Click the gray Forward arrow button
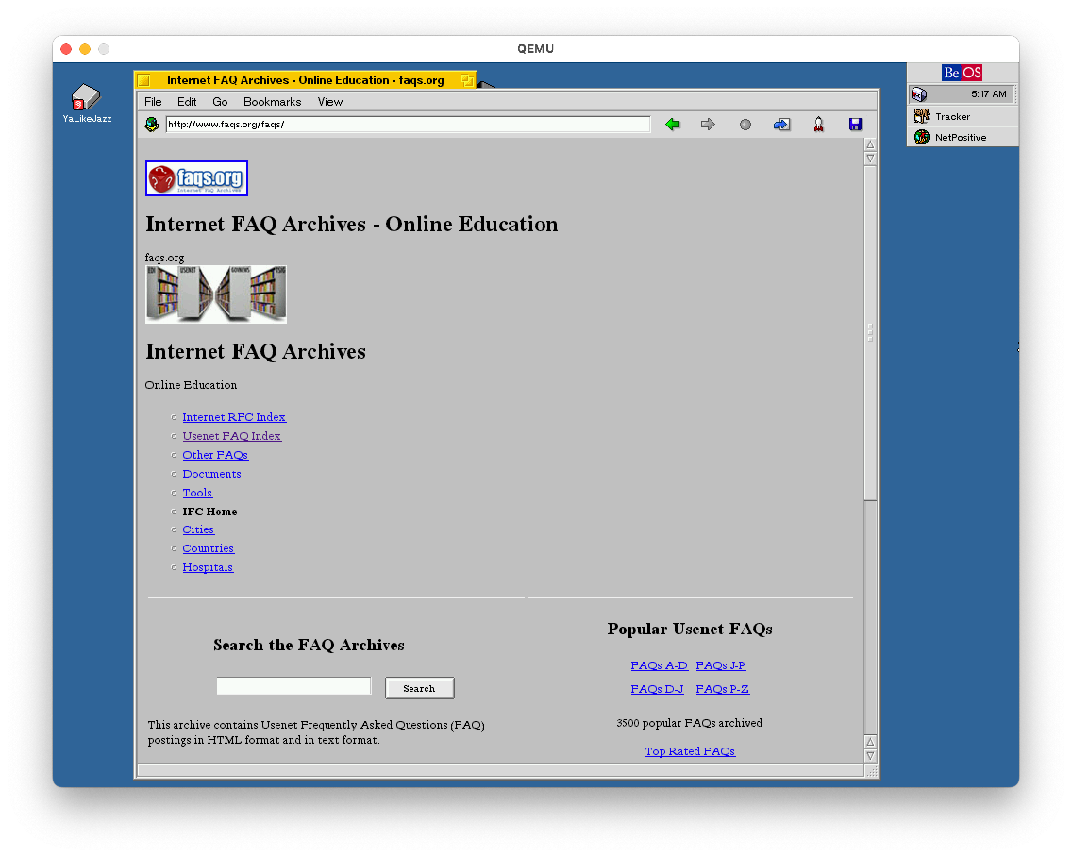Viewport: 1072px width, 857px height. [708, 124]
